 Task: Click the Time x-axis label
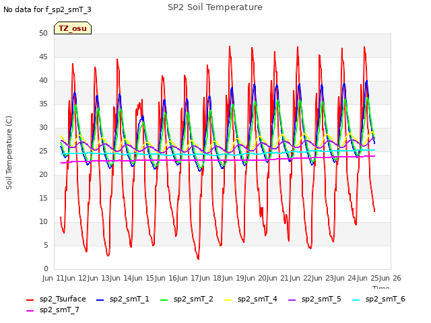381,287
